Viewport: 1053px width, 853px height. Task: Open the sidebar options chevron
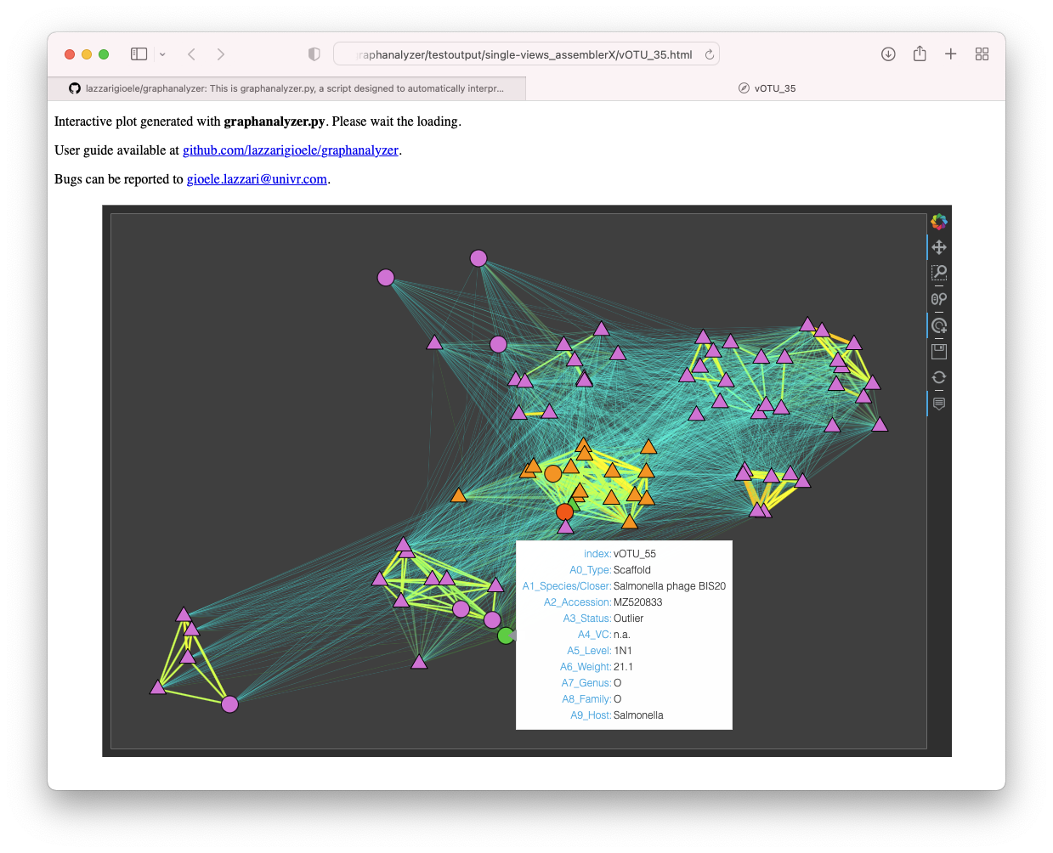(x=163, y=54)
